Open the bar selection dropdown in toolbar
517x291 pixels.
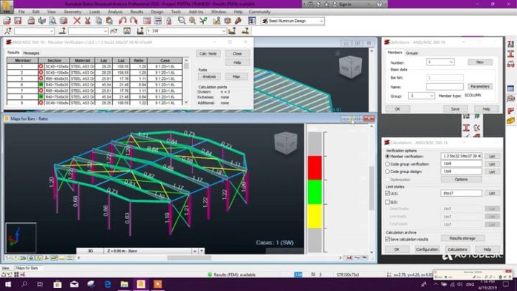click(x=106, y=31)
